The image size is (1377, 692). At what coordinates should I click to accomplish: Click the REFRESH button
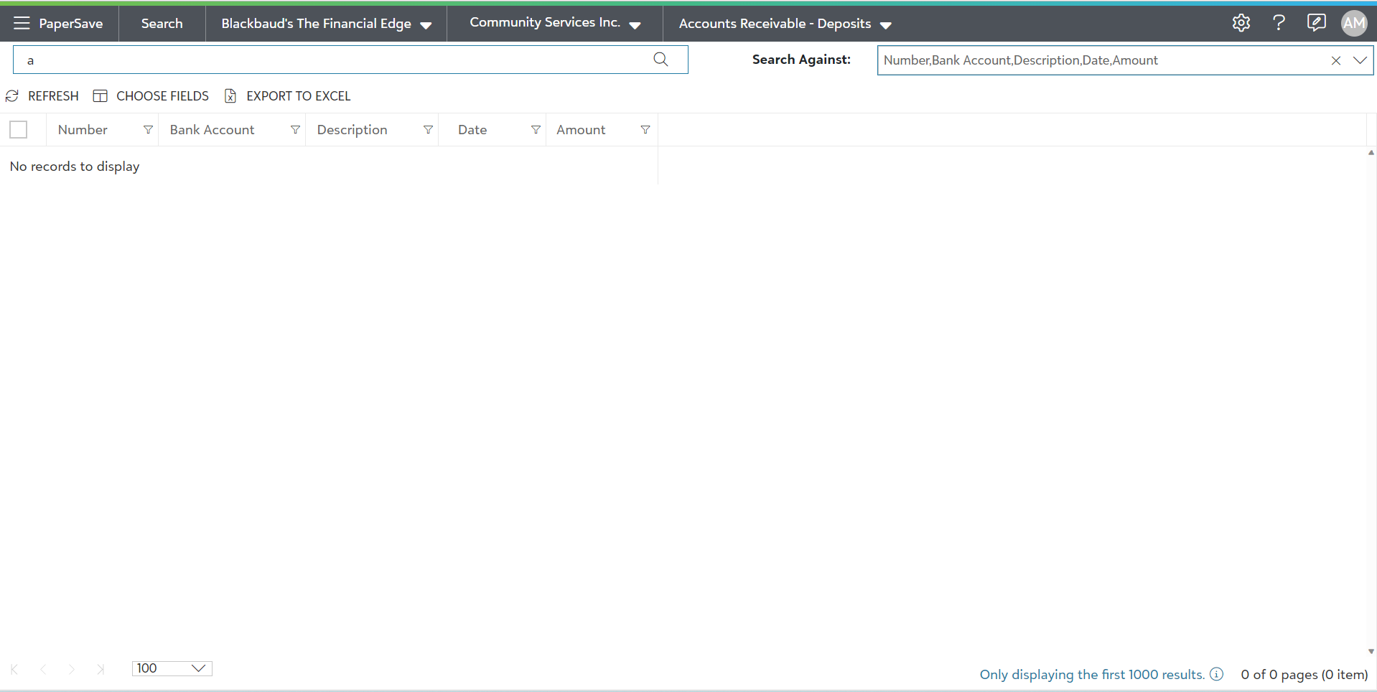pos(42,96)
